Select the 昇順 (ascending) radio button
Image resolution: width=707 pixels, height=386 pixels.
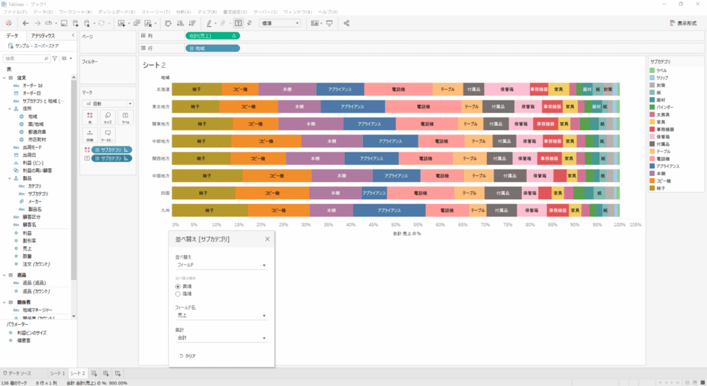tap(178, 286)
